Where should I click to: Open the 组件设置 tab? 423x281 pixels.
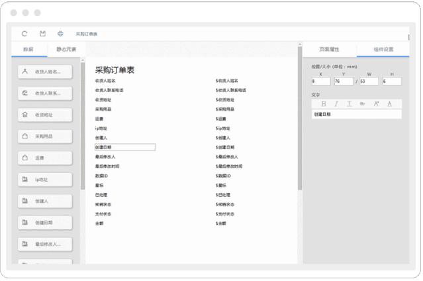(x=383, y=49)
